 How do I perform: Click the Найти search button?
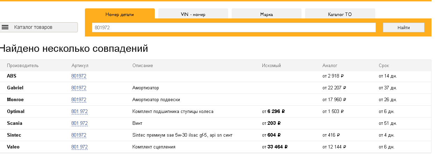coord(404,27)
